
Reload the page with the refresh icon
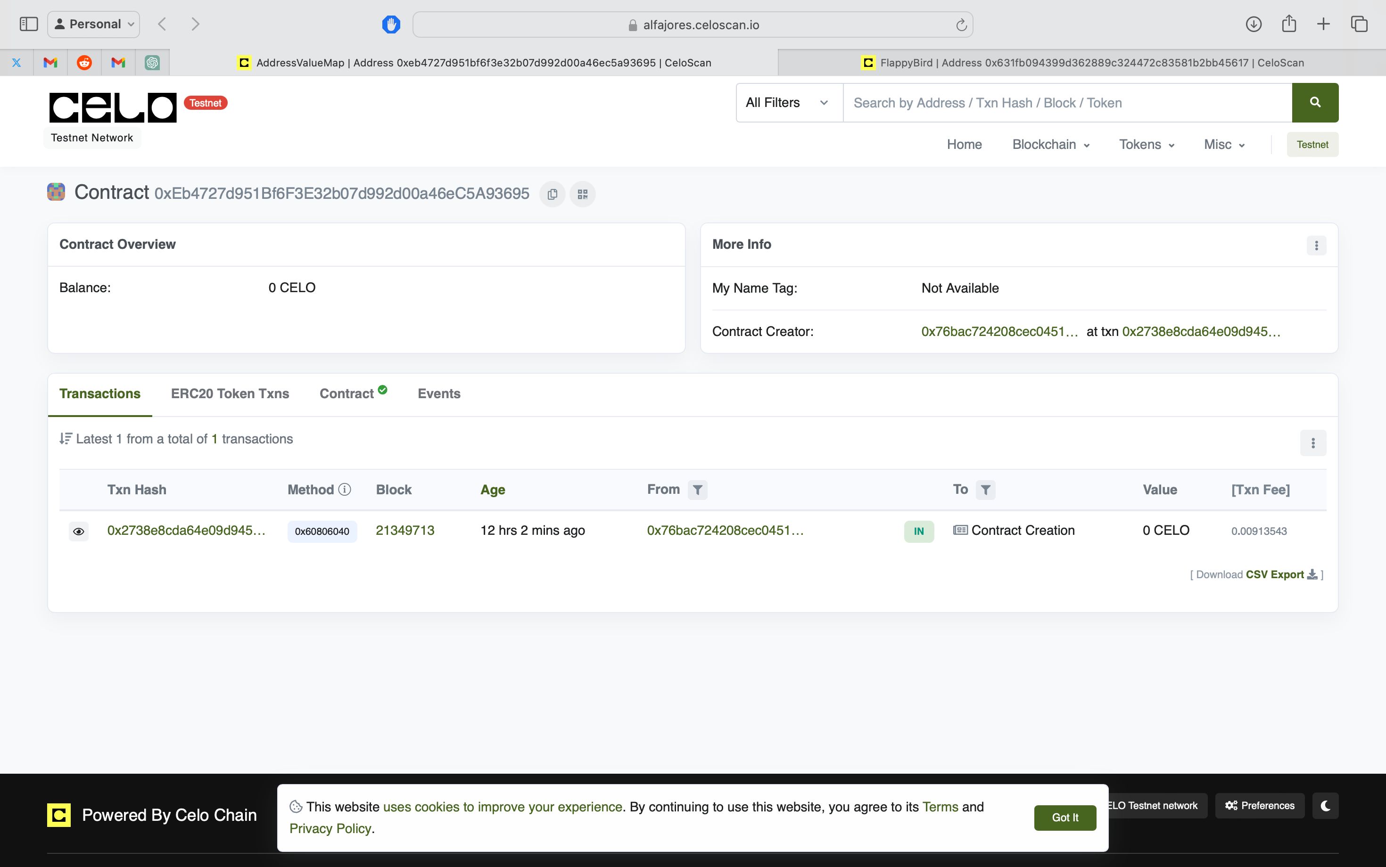(962, 25)
